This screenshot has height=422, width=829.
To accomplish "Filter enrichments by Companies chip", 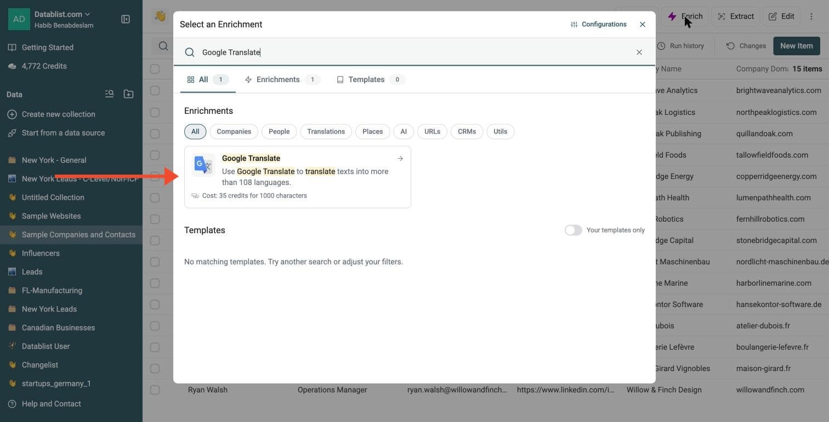I will point(234,131).
